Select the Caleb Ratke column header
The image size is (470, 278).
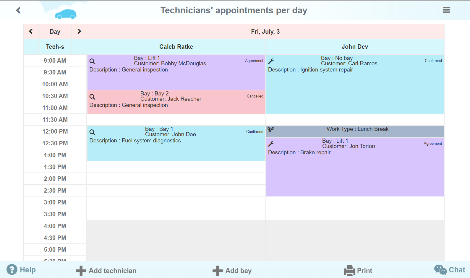pos(176,47)
